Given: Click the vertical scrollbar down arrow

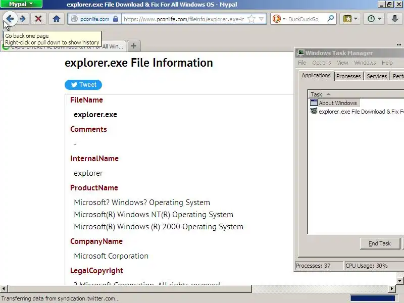Looking at the screenshot, I should [x=399, y=280].
